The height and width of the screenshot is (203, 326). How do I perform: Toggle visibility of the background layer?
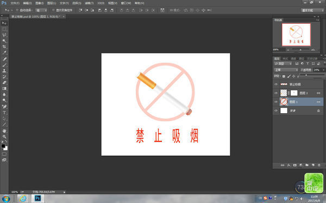276,110
